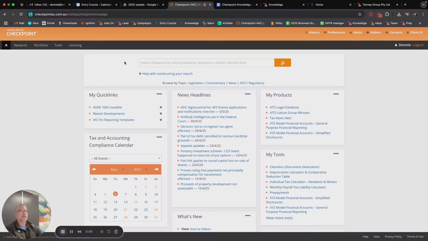
Task: Open Preferences in the header
Action: (334, 32)
